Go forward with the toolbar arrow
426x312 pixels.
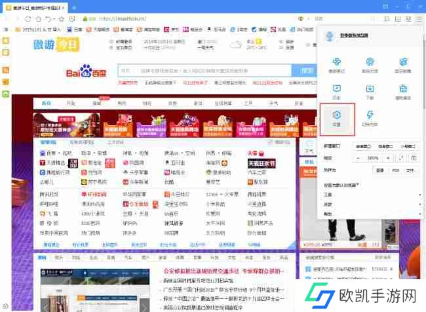[x=18, y=19]
